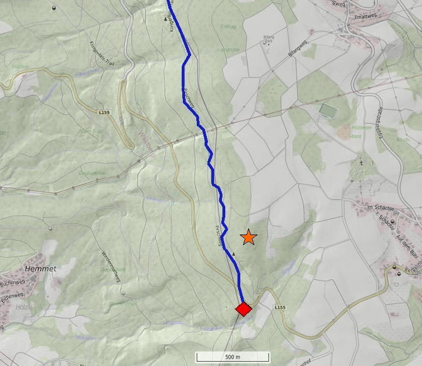Click the Hemmet village label
Image resolution: width=422 pixels, height=366 pixels.
click(x=41, y=269)
